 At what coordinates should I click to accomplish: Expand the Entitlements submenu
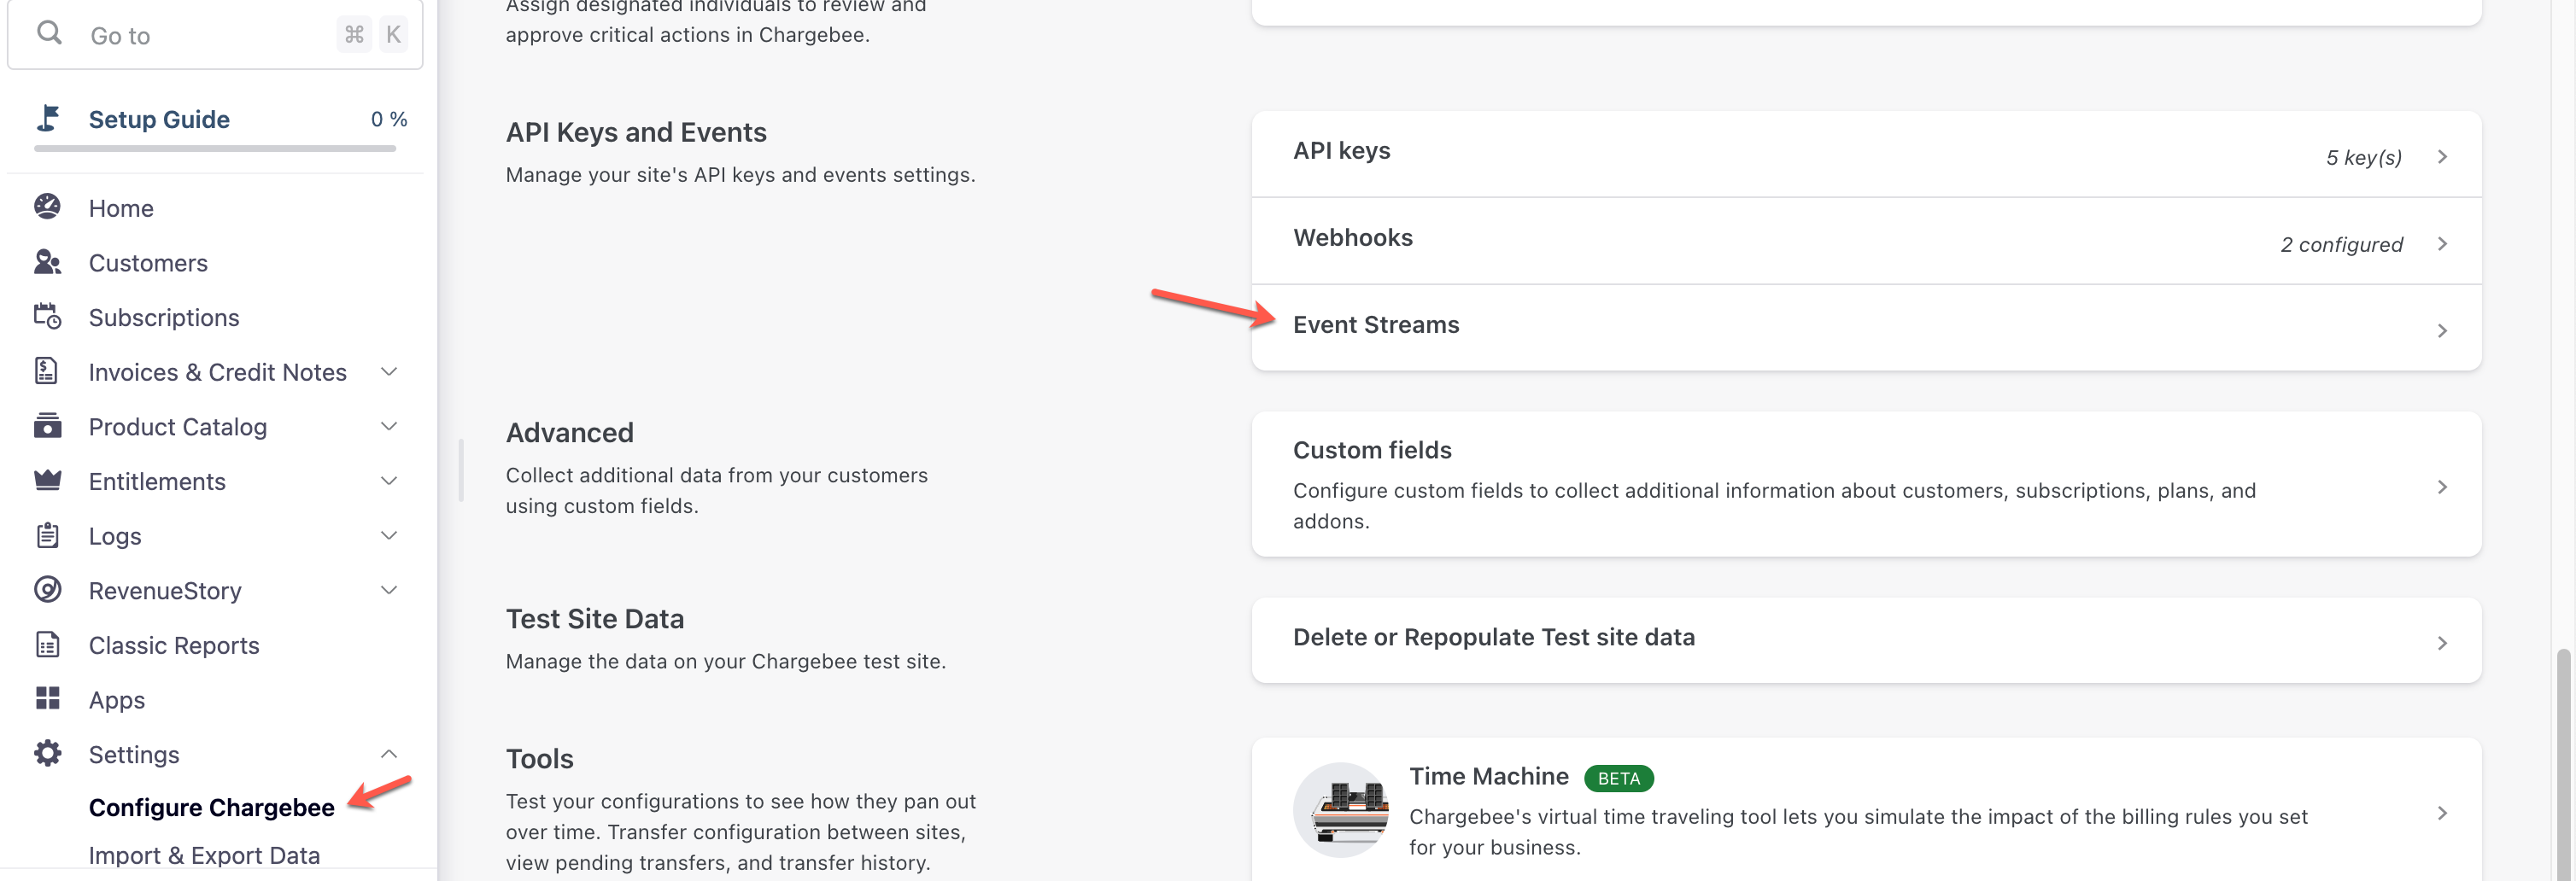(389, 481)
